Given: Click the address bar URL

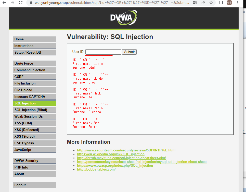Looking at the screenshot, I should 112,3.
